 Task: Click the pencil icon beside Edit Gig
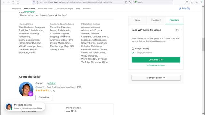pyautogui.click(x=180, y=8)
